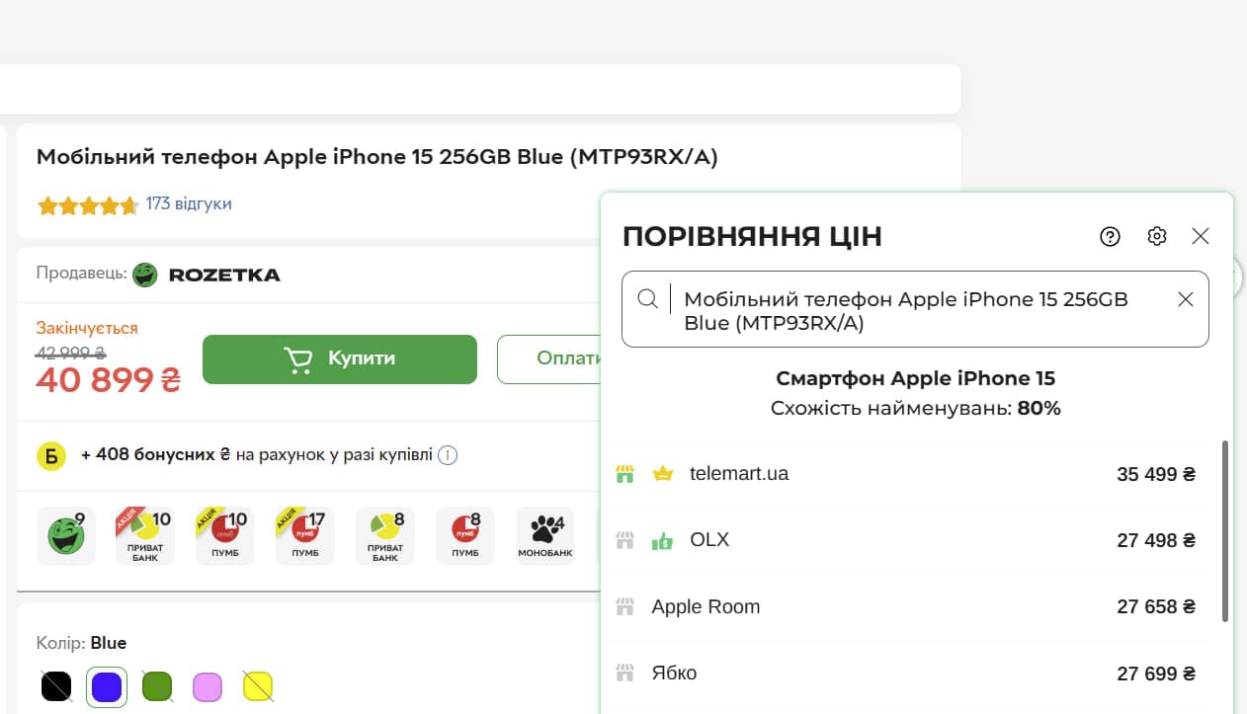Select the yellow color swatch
Viewport: 1247px width, 714px height.
coord(258,685)
